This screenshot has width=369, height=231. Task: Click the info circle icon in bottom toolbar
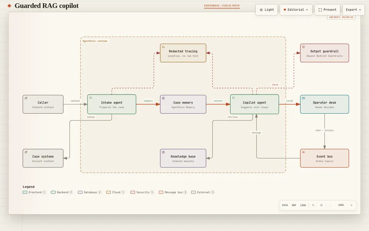tap(321, 205)
